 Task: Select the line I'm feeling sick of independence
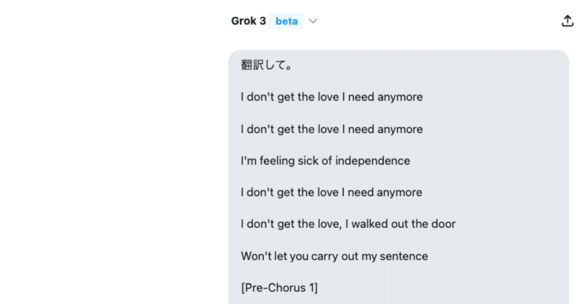[x=325, y=161]
